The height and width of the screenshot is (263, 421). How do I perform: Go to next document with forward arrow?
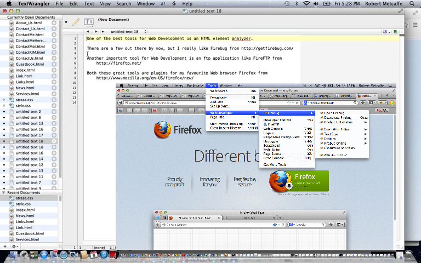click(x=96, y=32)
